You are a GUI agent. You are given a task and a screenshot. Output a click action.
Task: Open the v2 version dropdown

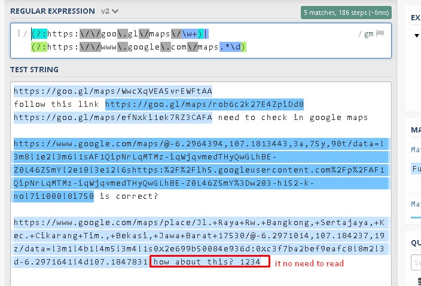coord(110,11)
